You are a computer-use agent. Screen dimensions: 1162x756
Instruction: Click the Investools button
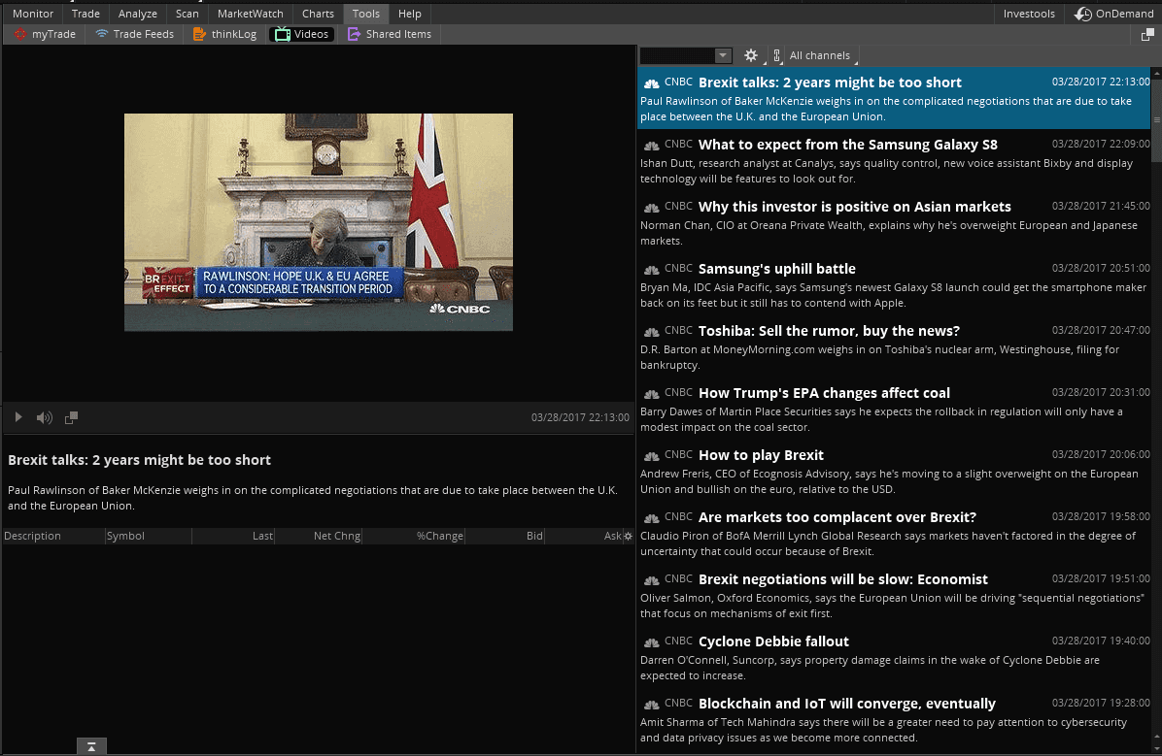tap(1029, 14)
